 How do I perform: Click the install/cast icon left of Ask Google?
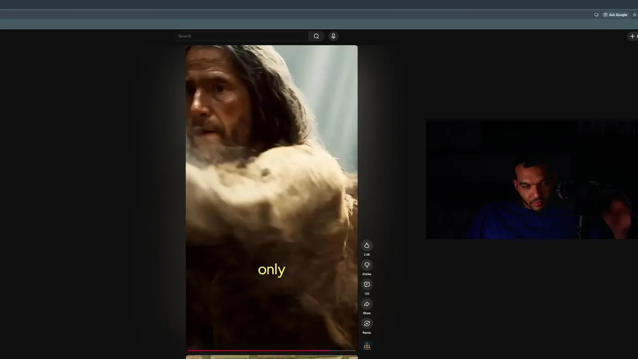596,15
